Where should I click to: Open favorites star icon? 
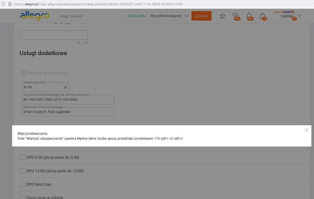tap(223, 16)
